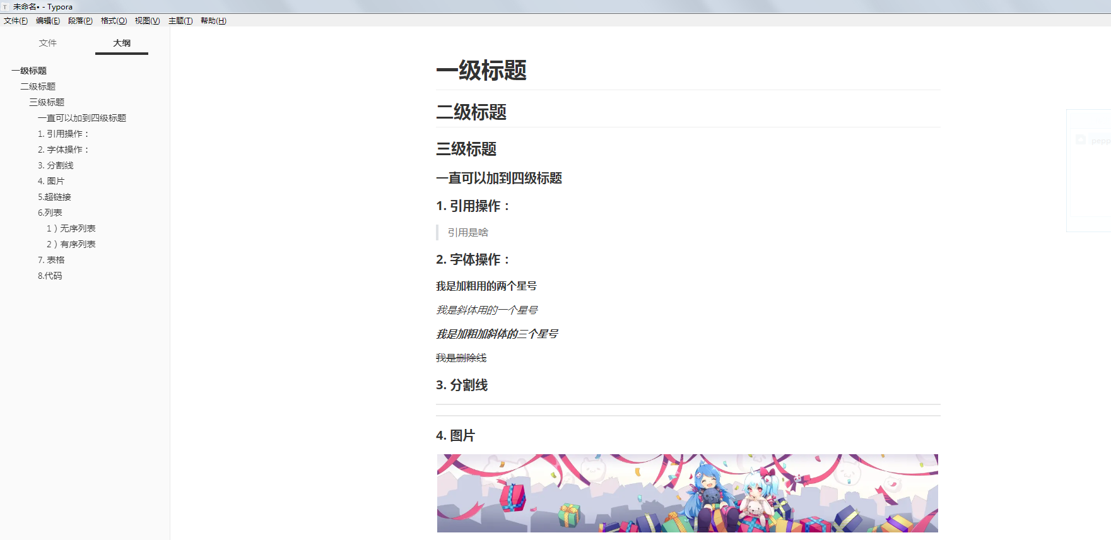
Task: Open the 视图(V) menu
Action: [x=147, y=21]
